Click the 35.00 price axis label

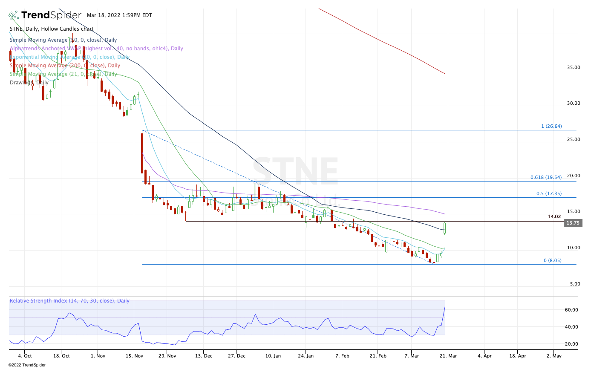(x=573, y=67)
